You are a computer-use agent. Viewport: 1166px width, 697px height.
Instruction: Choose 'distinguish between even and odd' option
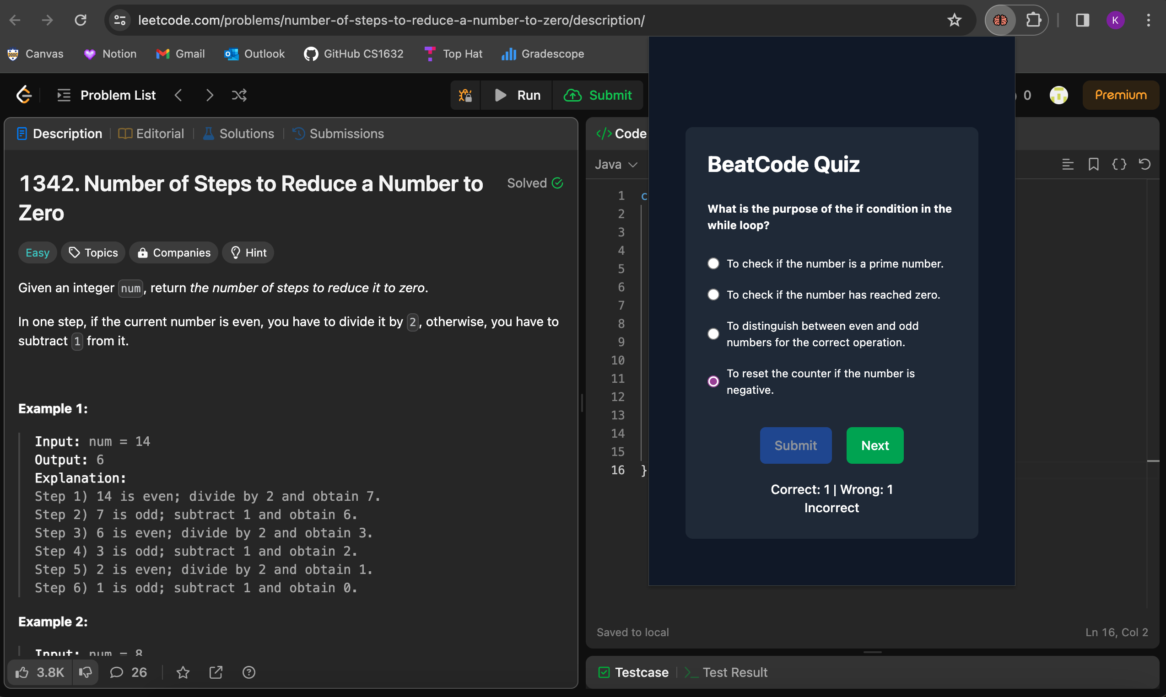click(x=713, y=334)
